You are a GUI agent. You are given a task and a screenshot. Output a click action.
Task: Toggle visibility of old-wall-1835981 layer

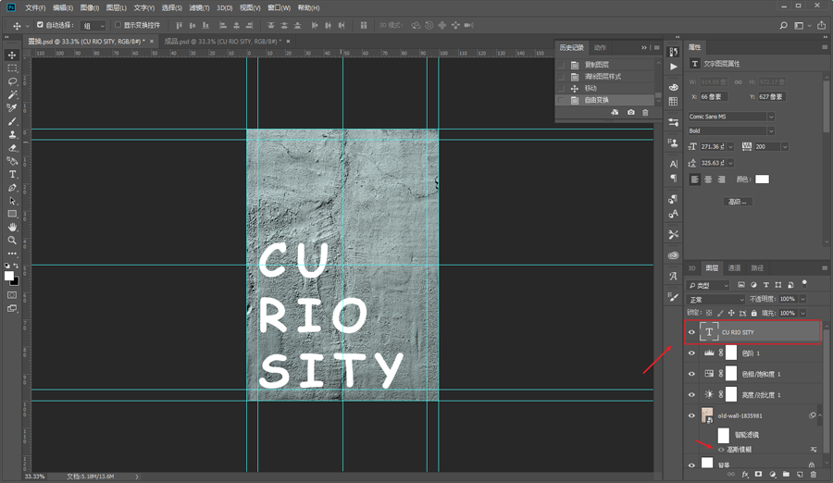pos(691,415)
